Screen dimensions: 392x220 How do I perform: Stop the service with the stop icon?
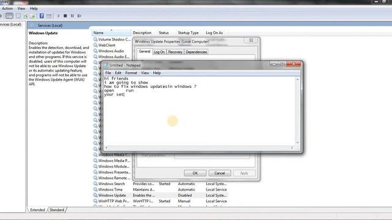(66, 16)
